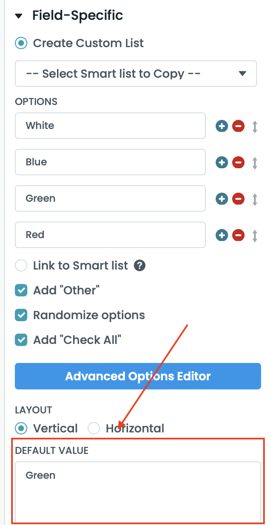Remove the White option with minus icon
The width and height of the screenshot is (271, 525).
[x=238, y=126]
